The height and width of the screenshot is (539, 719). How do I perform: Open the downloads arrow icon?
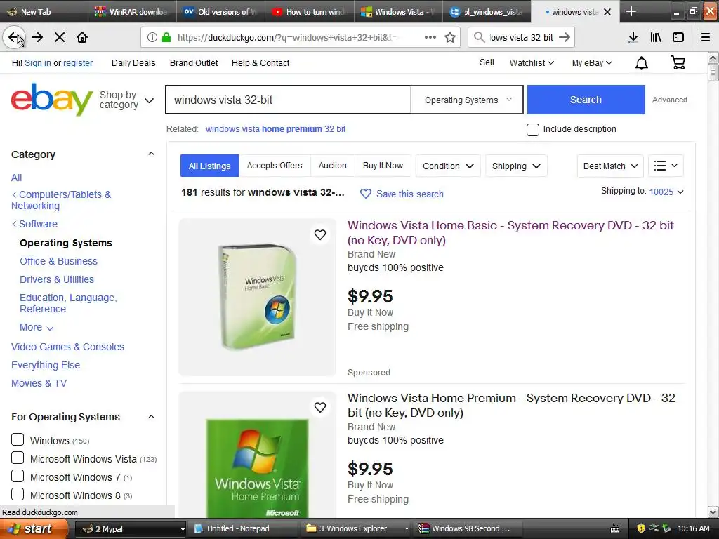pyautogui.click(x=633, y=38)
